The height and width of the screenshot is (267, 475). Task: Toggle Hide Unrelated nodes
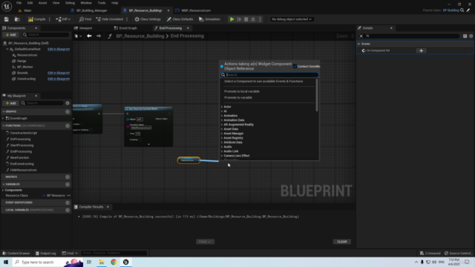point(110,19)
